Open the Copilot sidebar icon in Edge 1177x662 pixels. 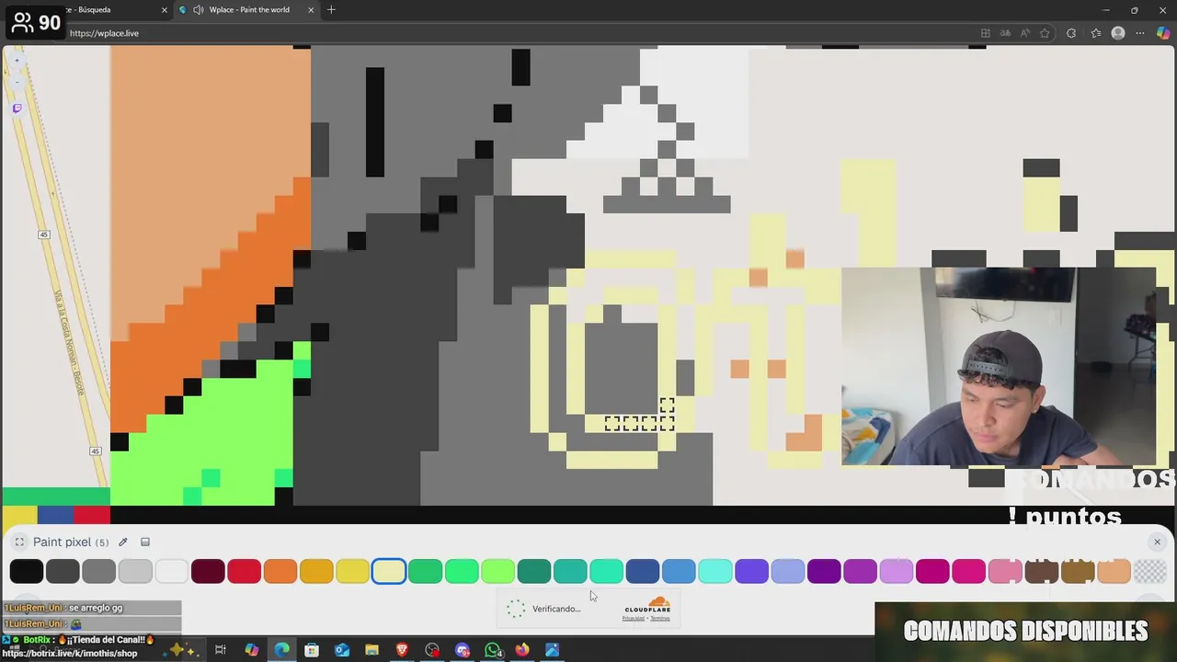[x=1163, y=33]
